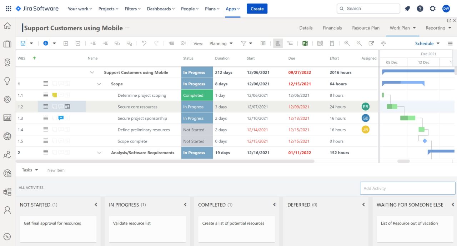The height and width of the screenshot is (246, 457).
Task: Toggle the highlighted Gantt chart view icon
Action: coord(278,43)
